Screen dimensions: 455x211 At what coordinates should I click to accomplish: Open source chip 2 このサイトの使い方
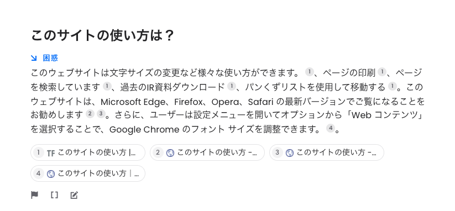pos(207,152)
